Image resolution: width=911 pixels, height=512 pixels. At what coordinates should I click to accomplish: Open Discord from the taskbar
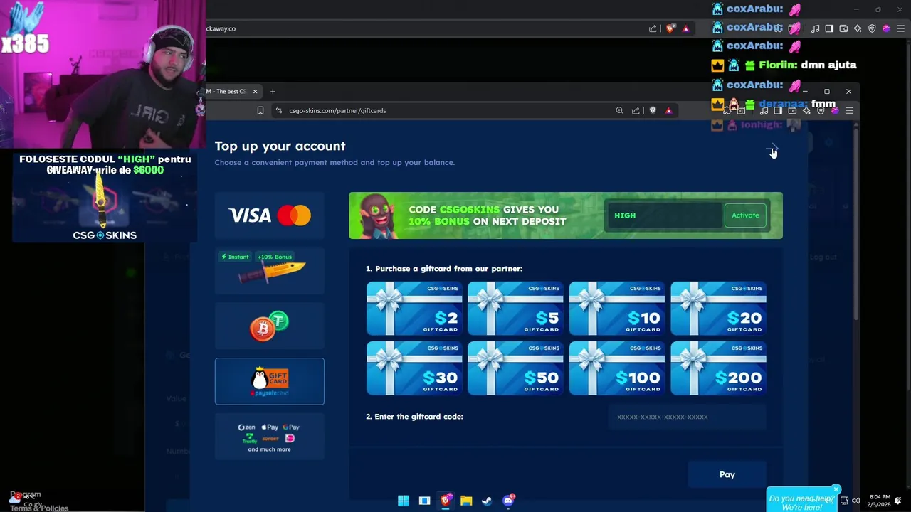tap(508, 501)
